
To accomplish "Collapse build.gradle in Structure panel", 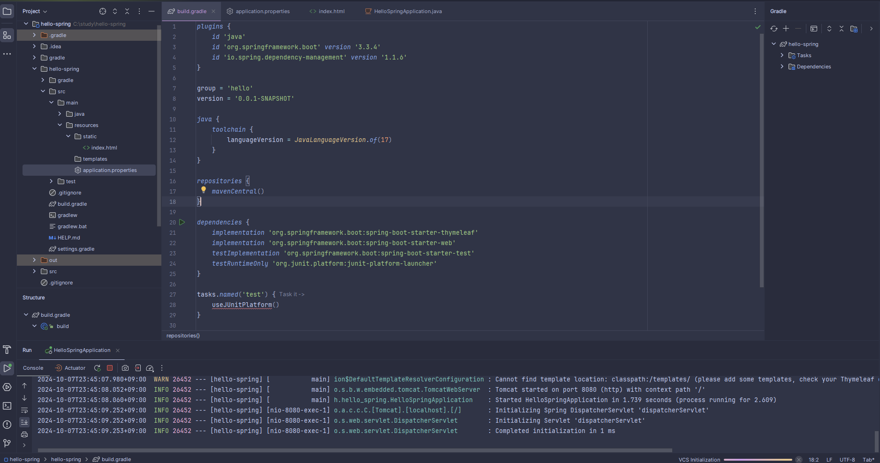I will click(x=26, y=315).
